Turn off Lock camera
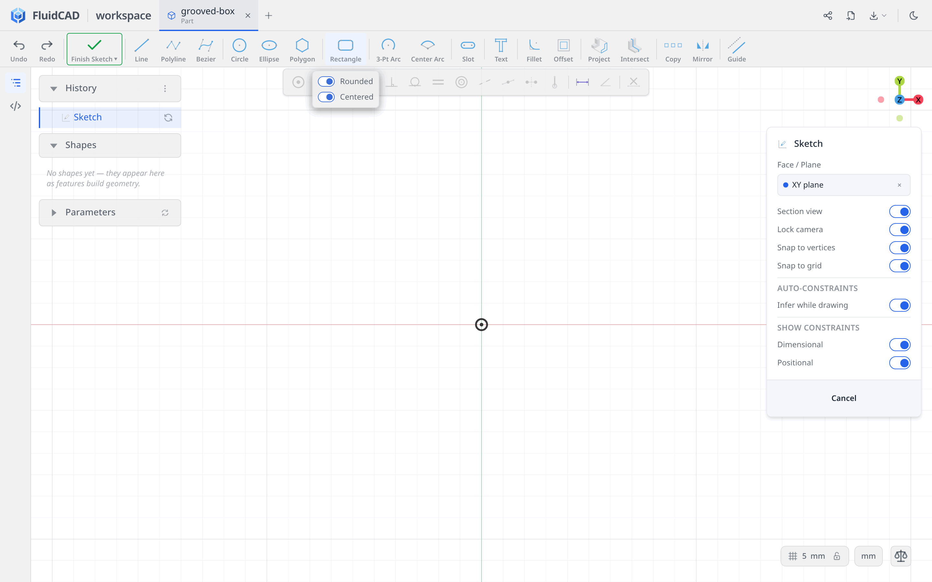This screenshot has width=932, height=582. coord(900,230)
